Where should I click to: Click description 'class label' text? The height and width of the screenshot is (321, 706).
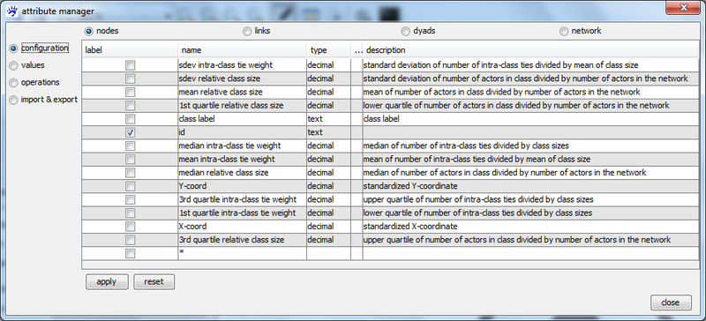[381, 119]
